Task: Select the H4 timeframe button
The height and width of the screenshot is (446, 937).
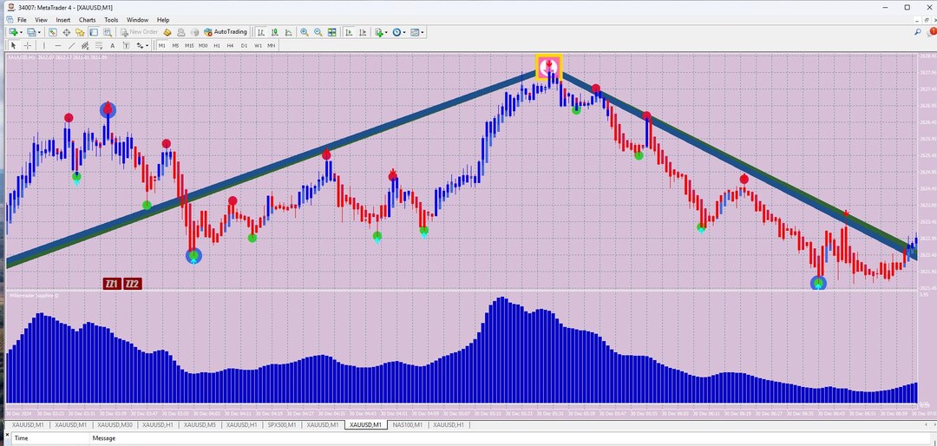Action: [x=230, y=45]
